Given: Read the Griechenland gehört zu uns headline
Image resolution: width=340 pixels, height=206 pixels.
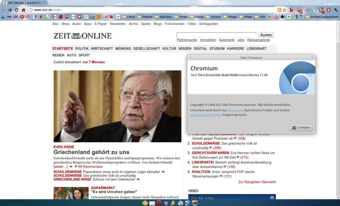Looking at the screenshot, I should [91, 152].
